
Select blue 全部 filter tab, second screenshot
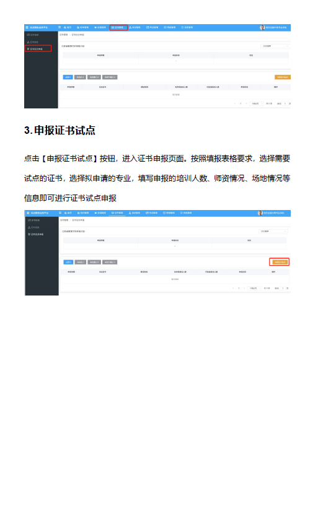(x=68, y=262)
